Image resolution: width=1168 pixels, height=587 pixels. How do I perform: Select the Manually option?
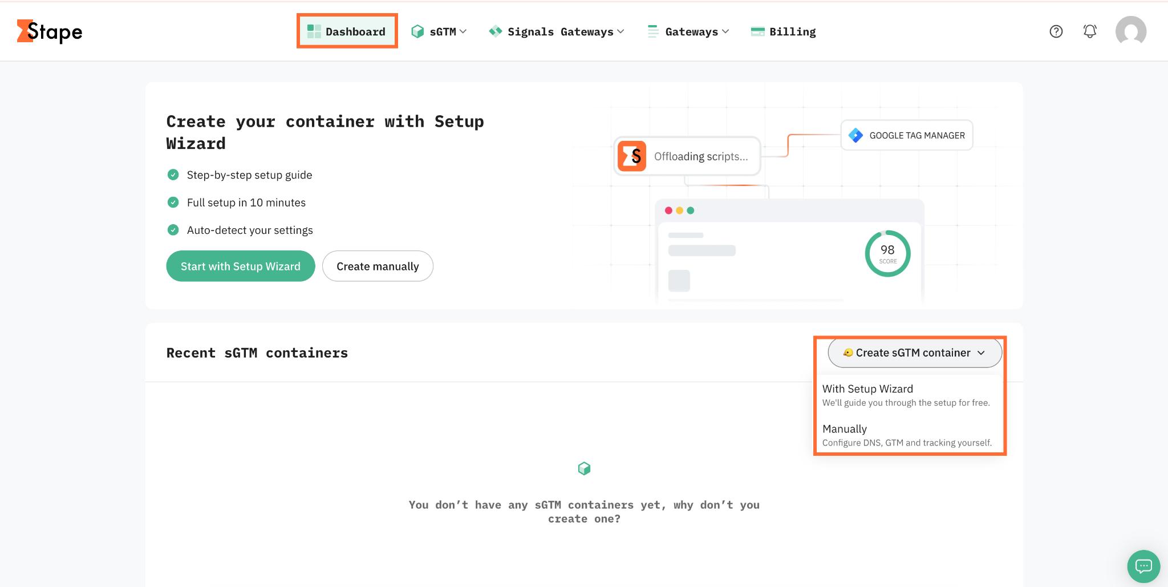(x=909, y=435)
